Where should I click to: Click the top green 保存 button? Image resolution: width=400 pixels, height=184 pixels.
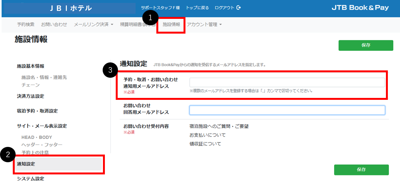point(366,45)
